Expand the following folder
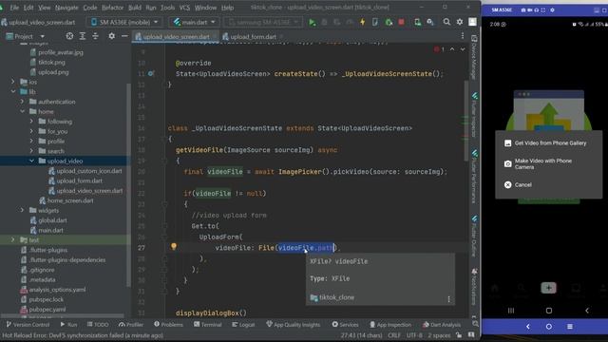 (x=31, y=121)
